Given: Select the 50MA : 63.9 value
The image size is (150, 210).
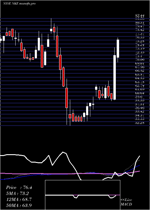Looking at the screenshot, I should [19, 205].
